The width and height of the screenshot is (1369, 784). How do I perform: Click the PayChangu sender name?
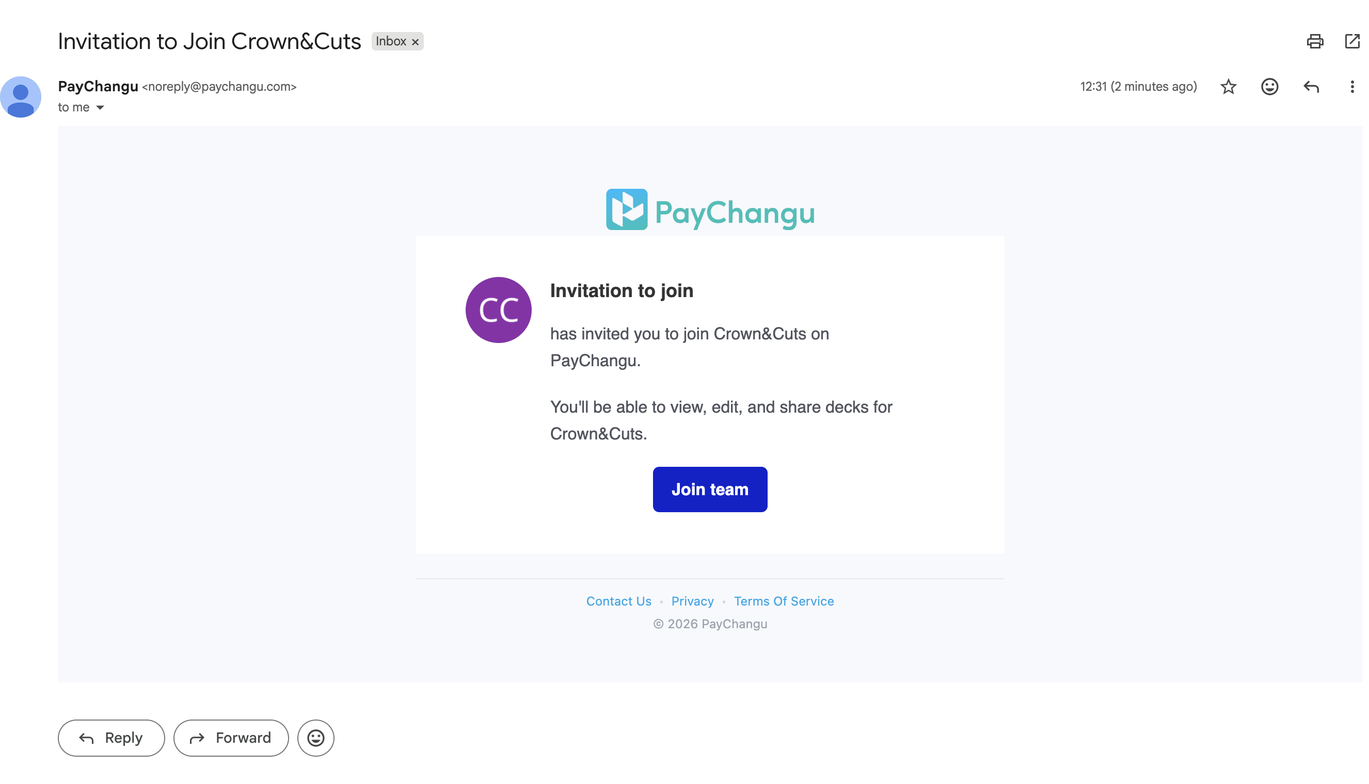[x=98, y=86]
